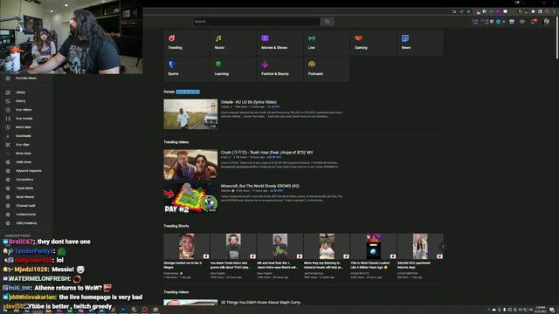Open the account avatar menu
559x314 pixels.
click(x=546, y=22)
